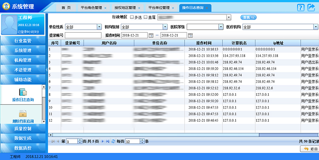Refresh the table via pagination icon
Viewport: 319px width, 160px height.
113,141
